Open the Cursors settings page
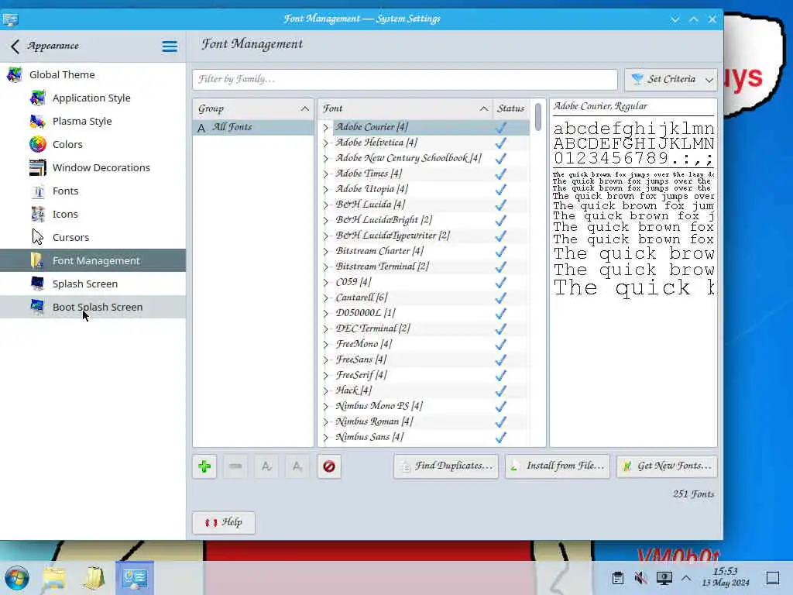This screenshot has height=595, width=793. point(93,237)
